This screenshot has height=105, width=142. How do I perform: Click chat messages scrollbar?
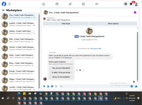pos(137,56)
